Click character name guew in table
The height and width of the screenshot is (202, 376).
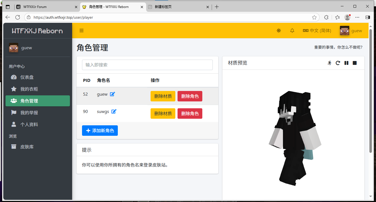tap(102, 94)
